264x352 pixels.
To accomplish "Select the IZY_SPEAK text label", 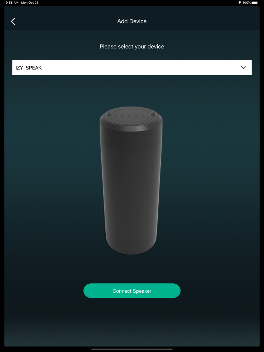I will point(29,68).
